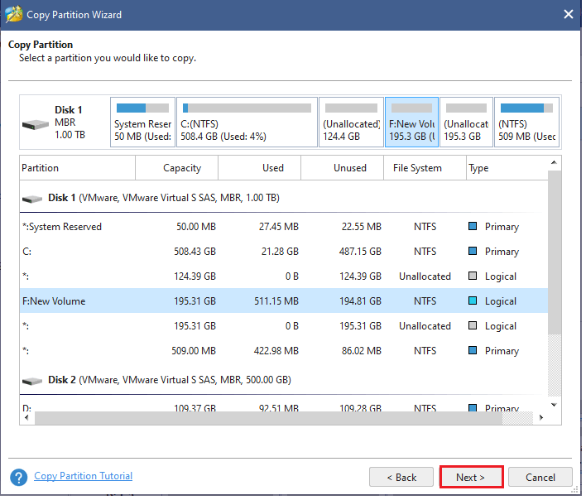Image resolution: width=586 pixels, height=500 pixels.
Task: Click C: row Primary type color square
Action: tap(473, 251)
